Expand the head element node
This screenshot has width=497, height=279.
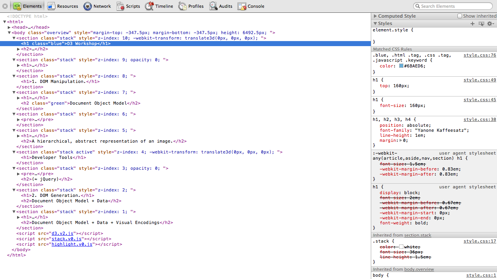click(x=9, y=28)
